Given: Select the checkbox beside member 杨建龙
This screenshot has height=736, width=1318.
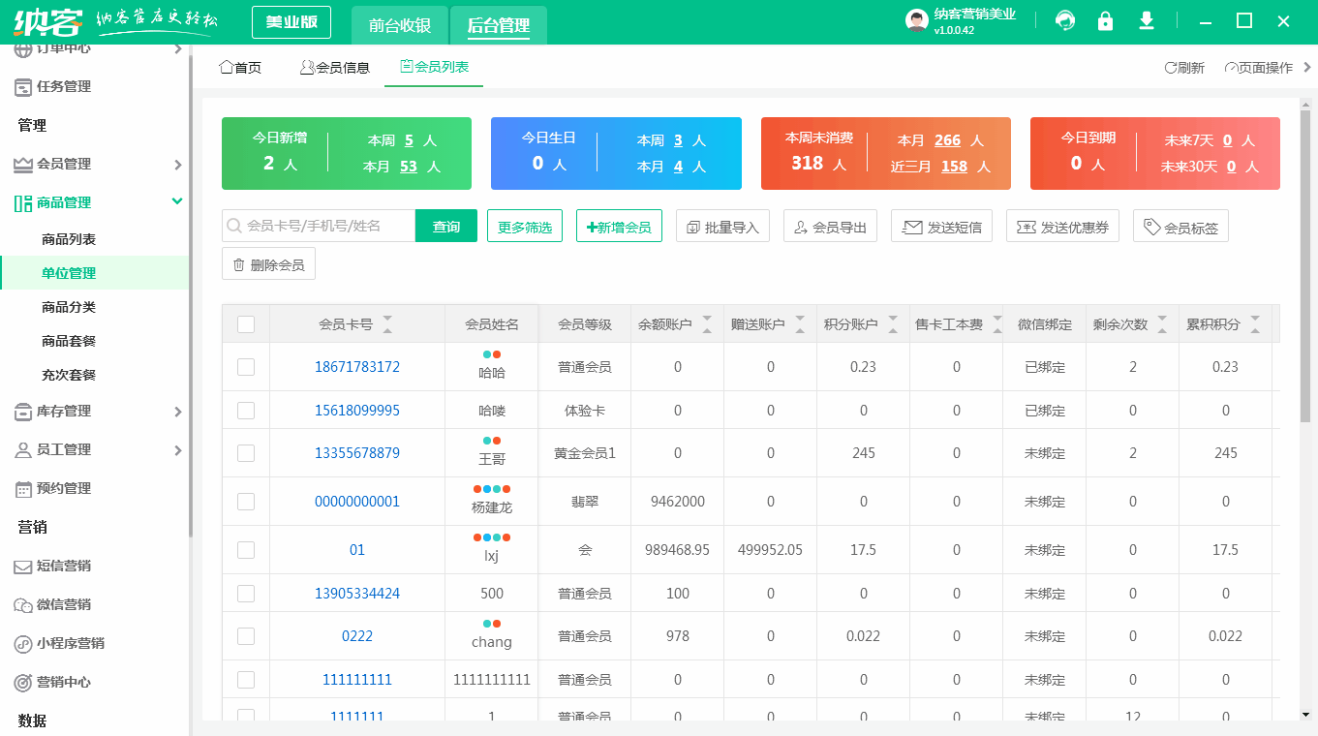Looking at the screenshot, I should pos(245,501).
